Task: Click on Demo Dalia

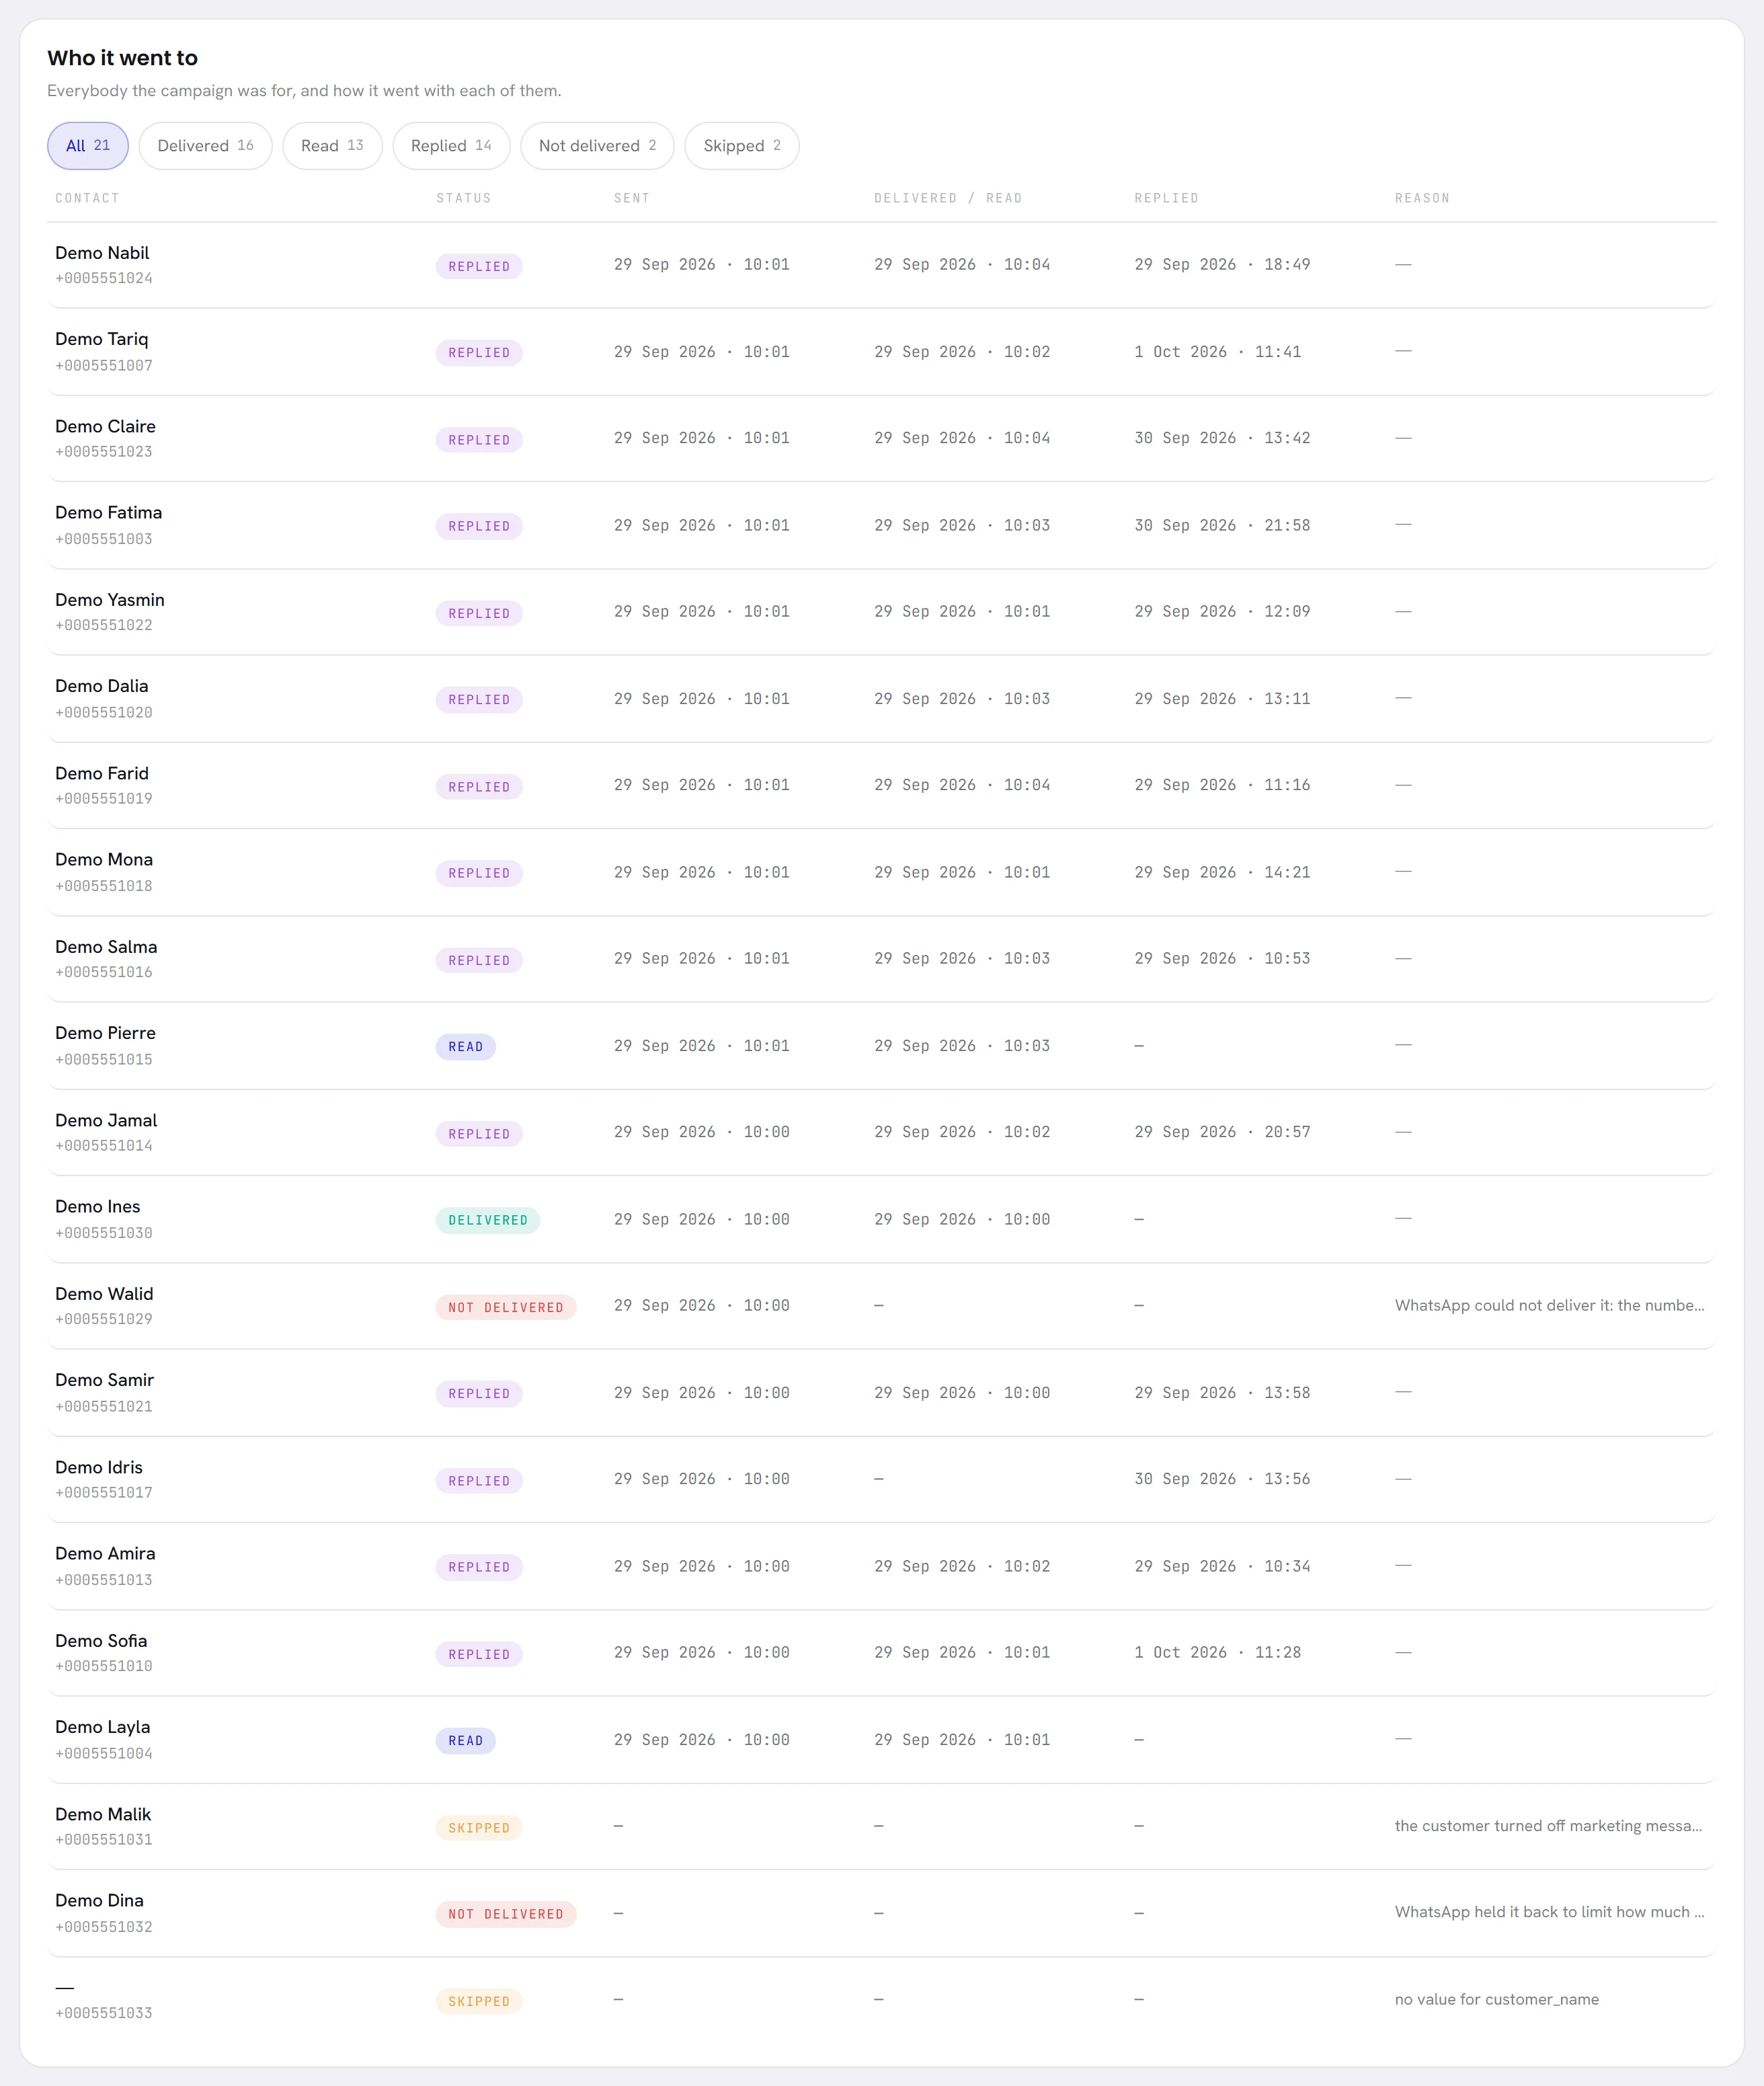Action: pyautogui.click(x=101, y=687)
